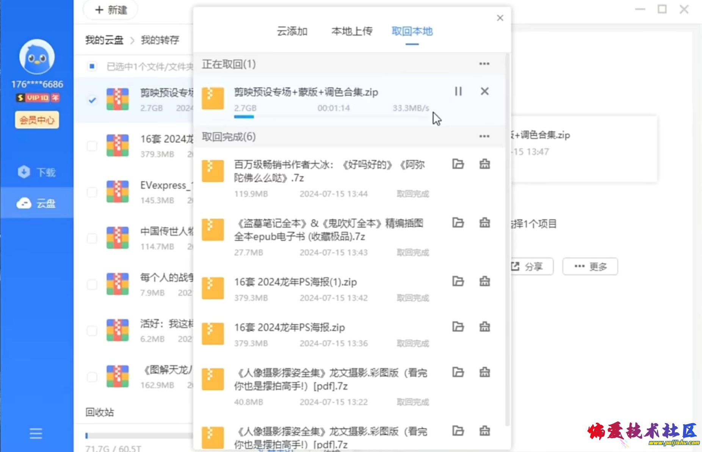Open the 更多 dropdown button
Image resolution: width=702 pixels, height=452 pixels.
pyautogui.click(x=590, y=267)
